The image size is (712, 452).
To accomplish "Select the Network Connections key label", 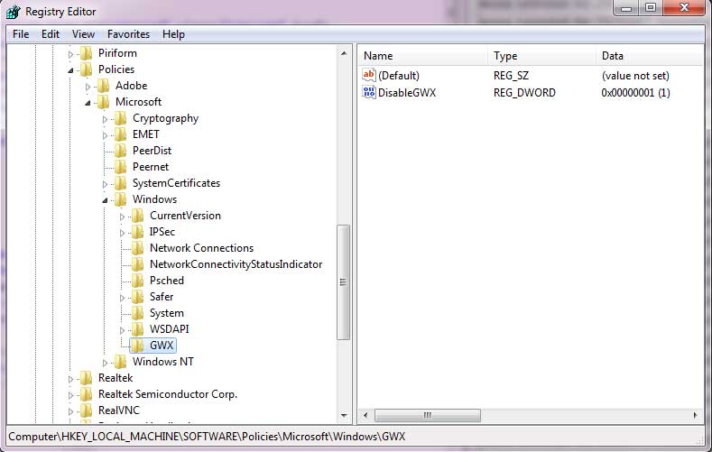I will pos(201,248).
